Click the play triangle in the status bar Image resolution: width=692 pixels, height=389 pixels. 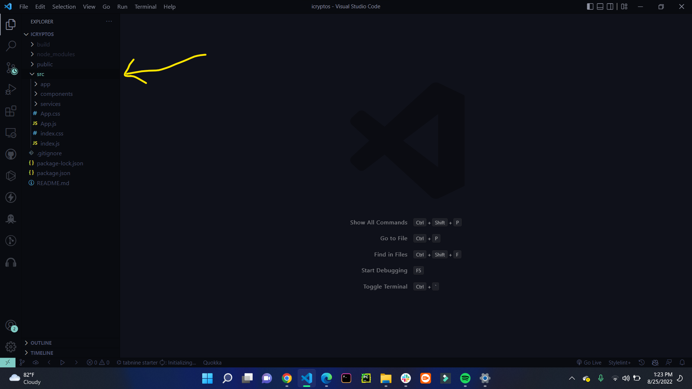62,362
